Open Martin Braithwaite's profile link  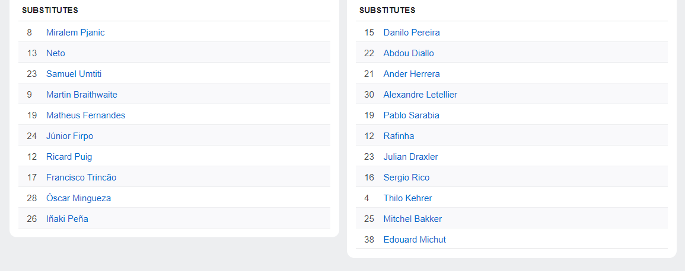[x=82, y=95]
